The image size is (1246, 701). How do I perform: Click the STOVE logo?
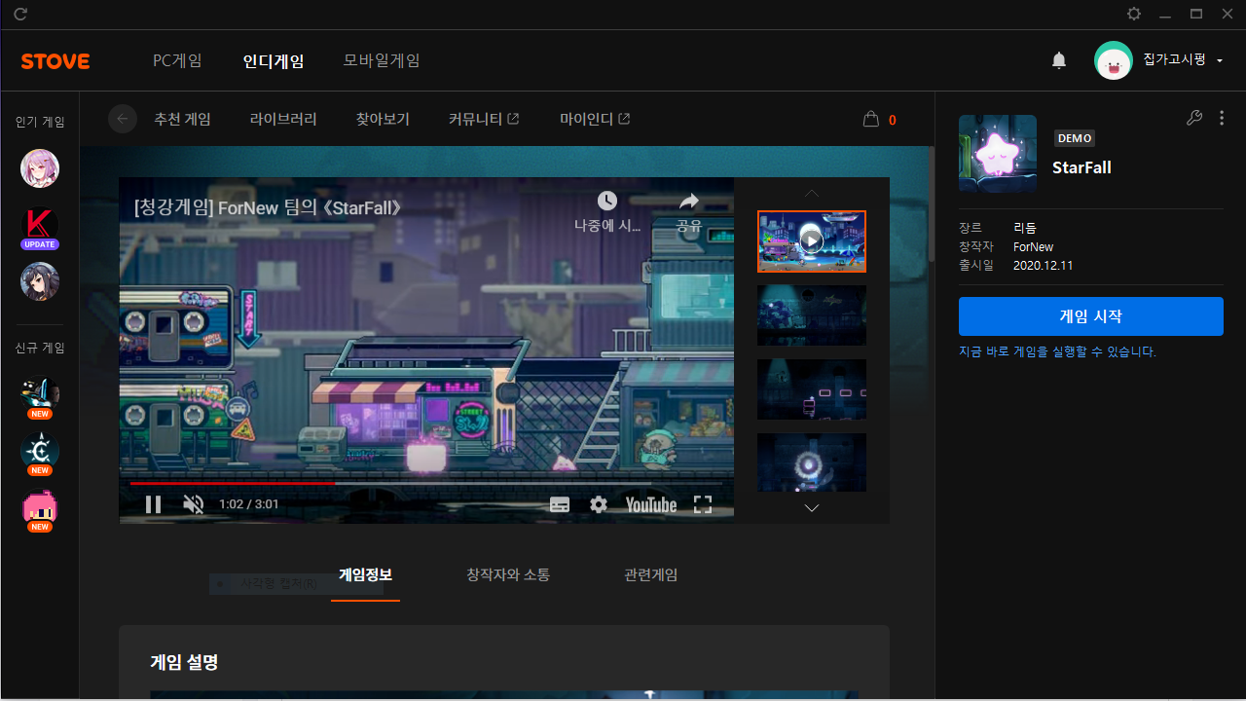[55, 61]
